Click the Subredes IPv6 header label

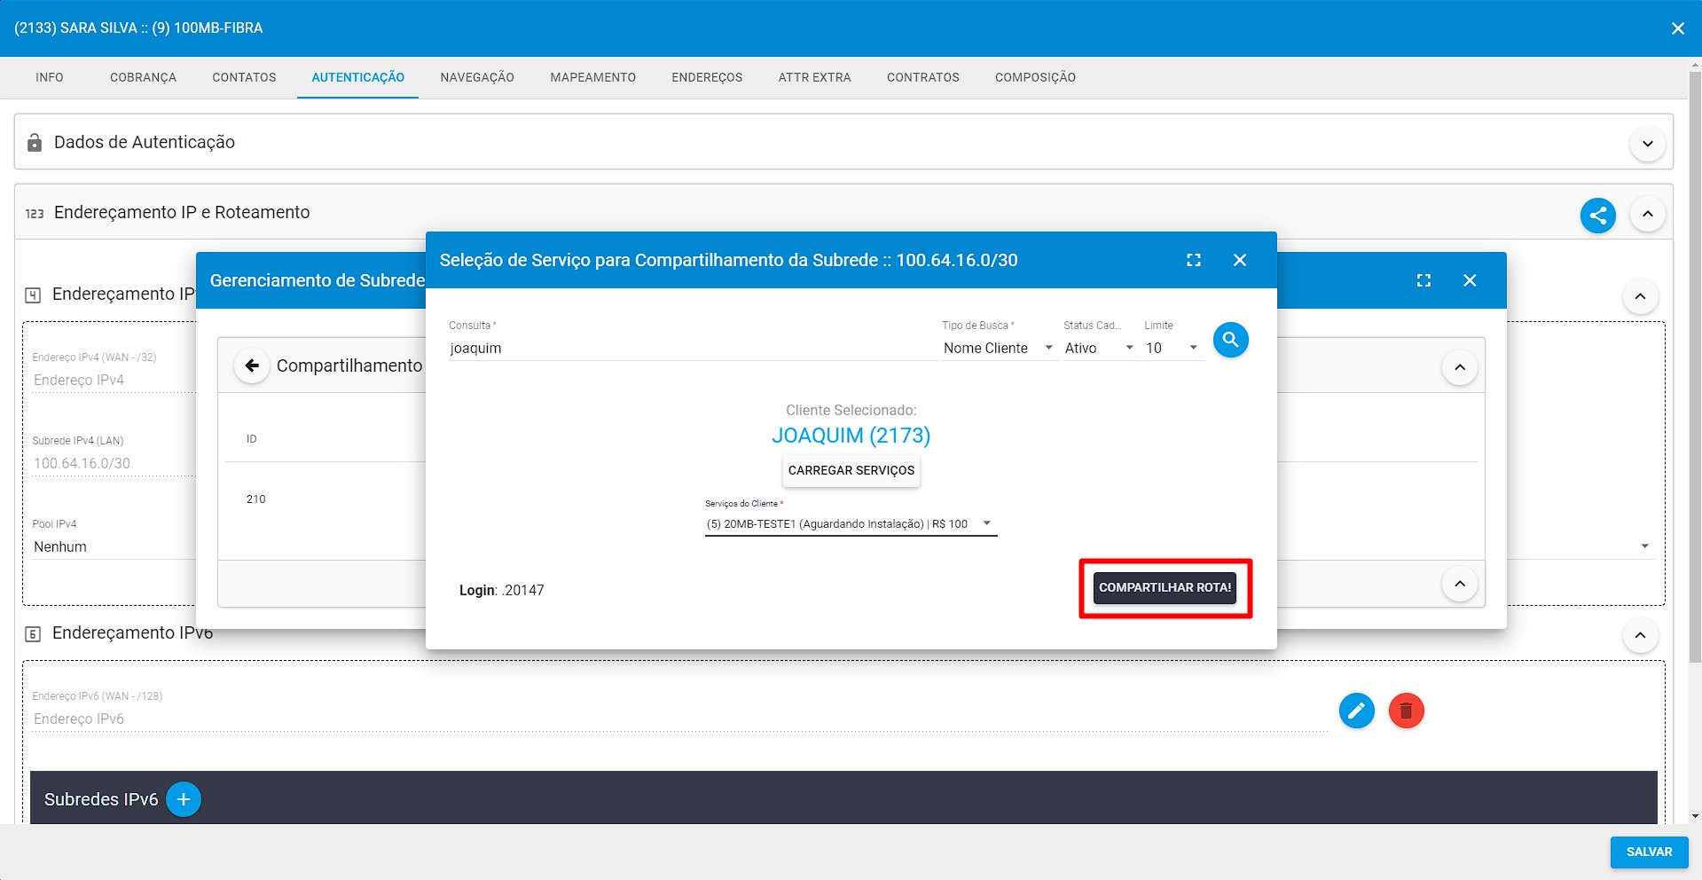pos(101,799)
